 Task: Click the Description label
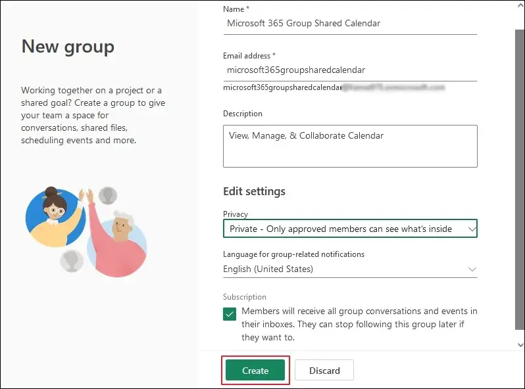242,114
